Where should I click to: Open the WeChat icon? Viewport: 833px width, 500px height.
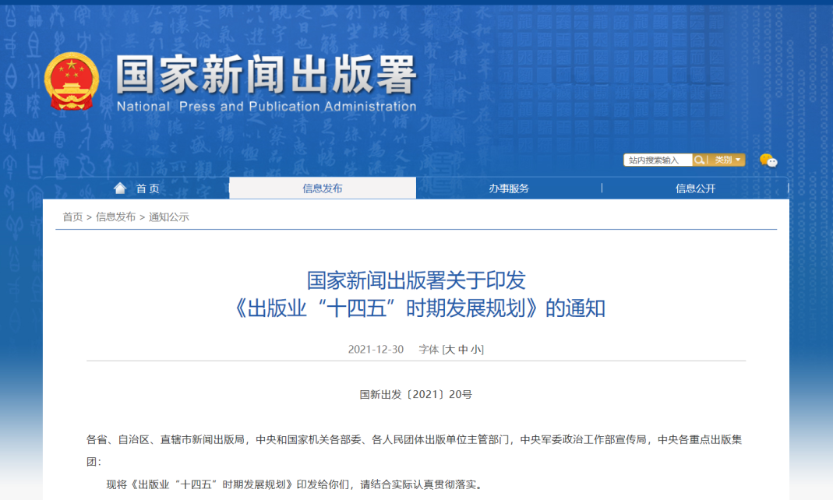pos(768,160)
